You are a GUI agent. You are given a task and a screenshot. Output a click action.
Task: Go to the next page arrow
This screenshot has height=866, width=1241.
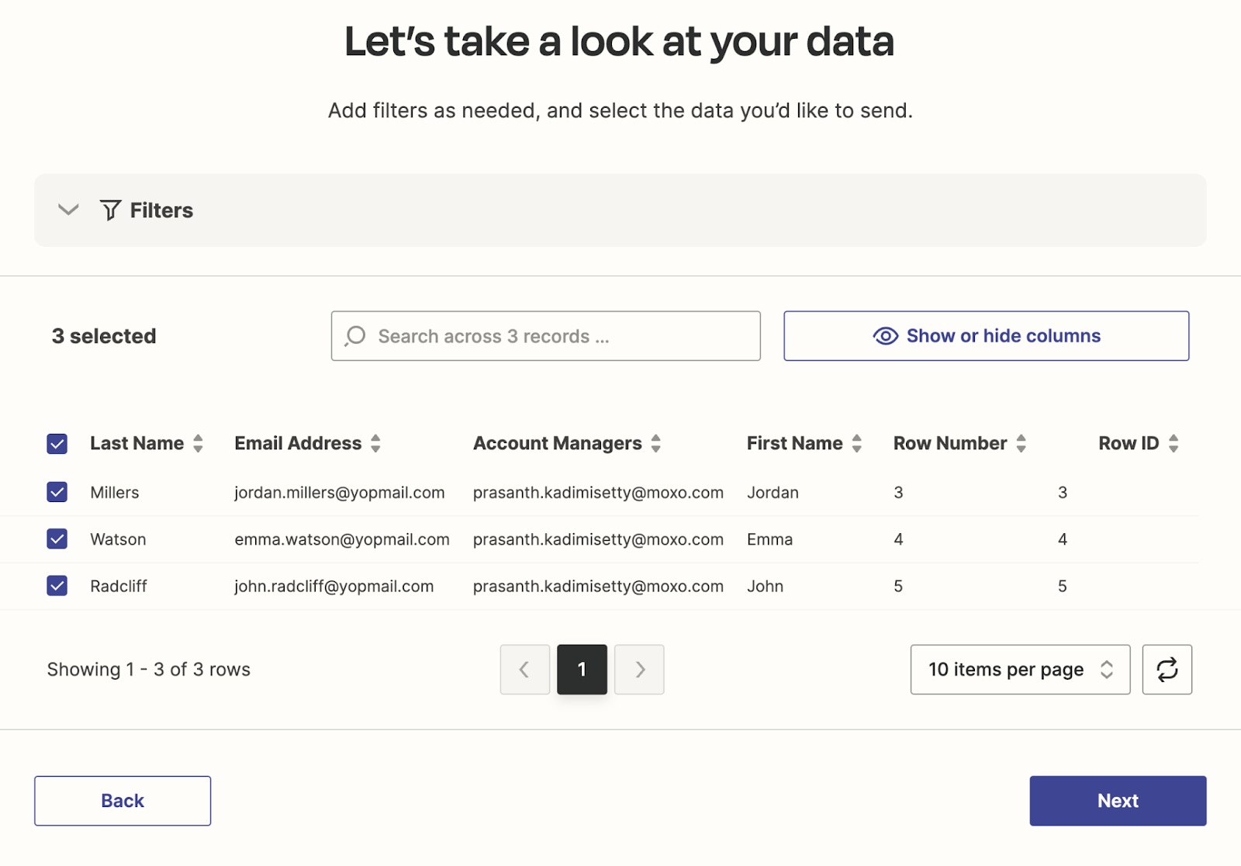point(639,669)
